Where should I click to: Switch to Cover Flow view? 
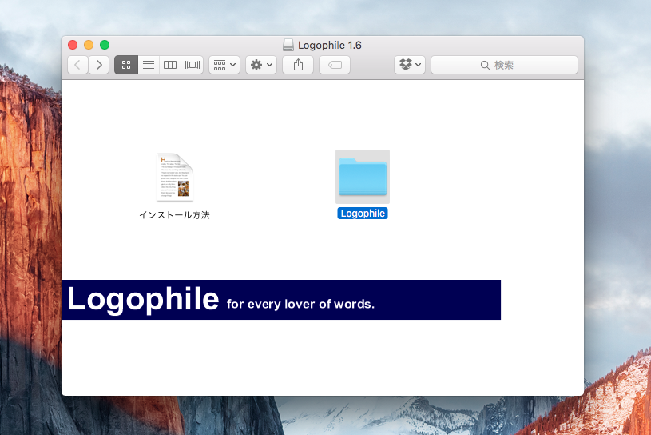[193, 65]
